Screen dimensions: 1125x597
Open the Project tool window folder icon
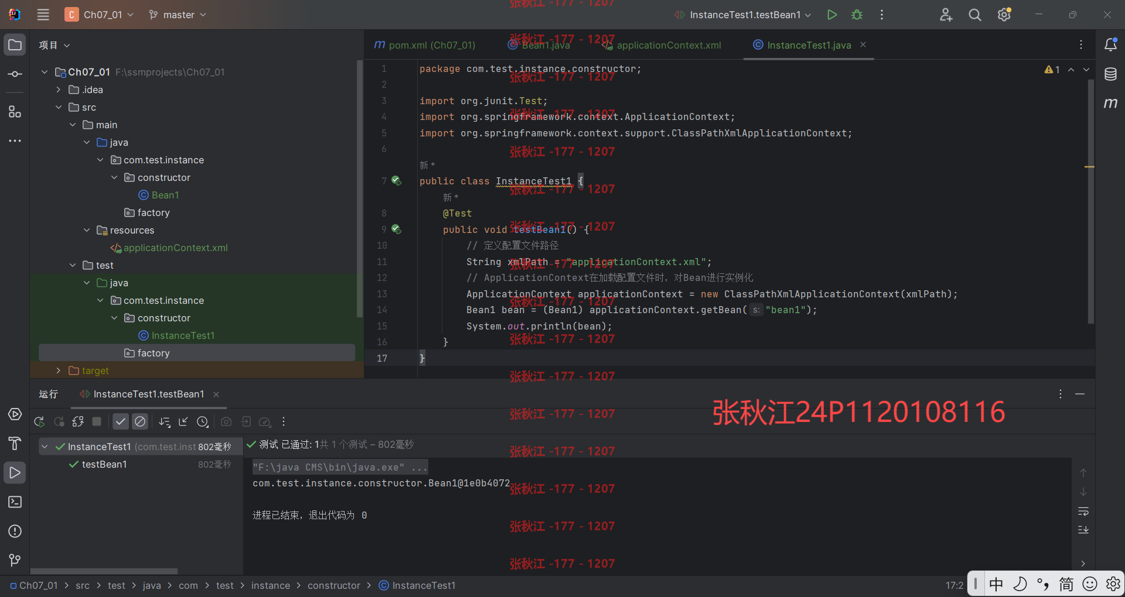[x=15, y=45]
